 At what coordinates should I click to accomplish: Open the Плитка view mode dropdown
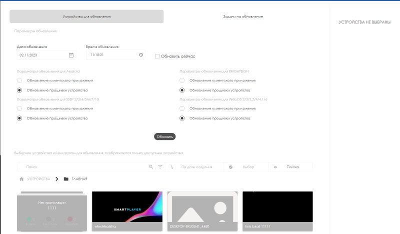[x=292, y=167]
